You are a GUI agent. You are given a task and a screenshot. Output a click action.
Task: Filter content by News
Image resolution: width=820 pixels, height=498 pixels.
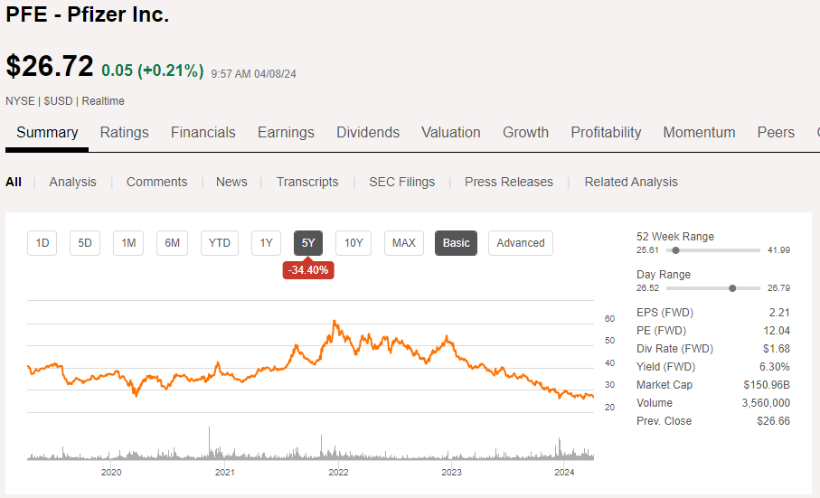[x=231, y=182]
